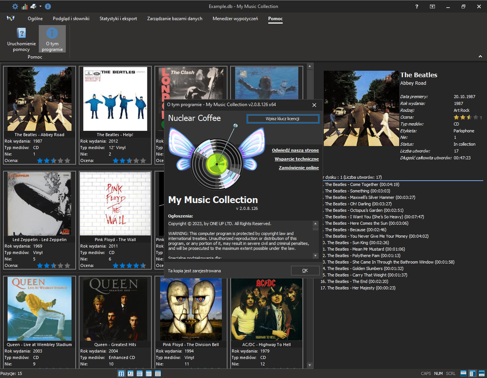The image size is (487, 378).
Task: Open the Wsparcie techniczne link
Action: click(296, 159)
